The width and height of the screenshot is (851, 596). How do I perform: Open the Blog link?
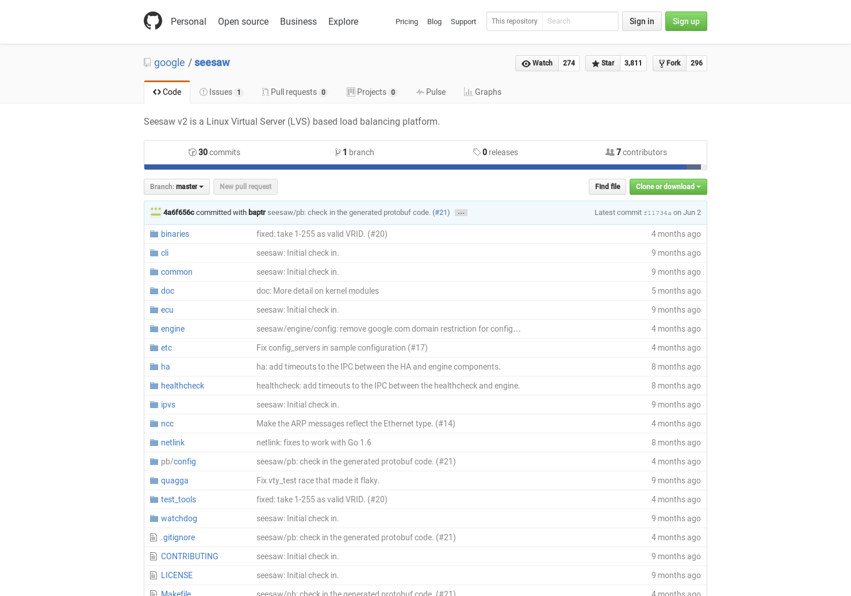click(x=434, y=21)
